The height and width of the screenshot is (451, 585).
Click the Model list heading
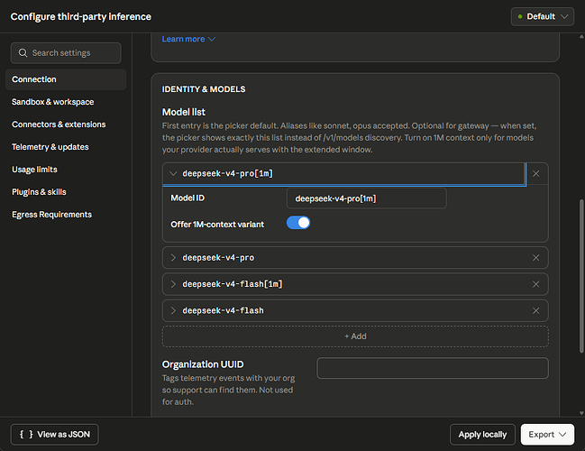184,112
